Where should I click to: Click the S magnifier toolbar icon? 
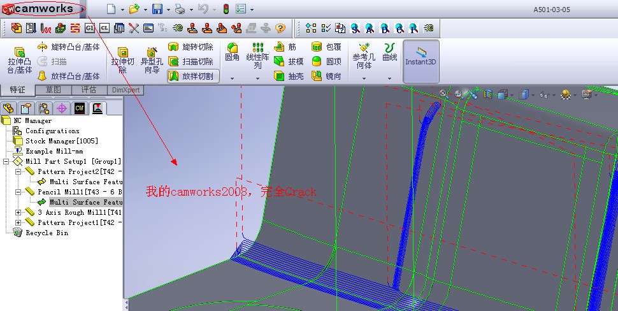355,28
